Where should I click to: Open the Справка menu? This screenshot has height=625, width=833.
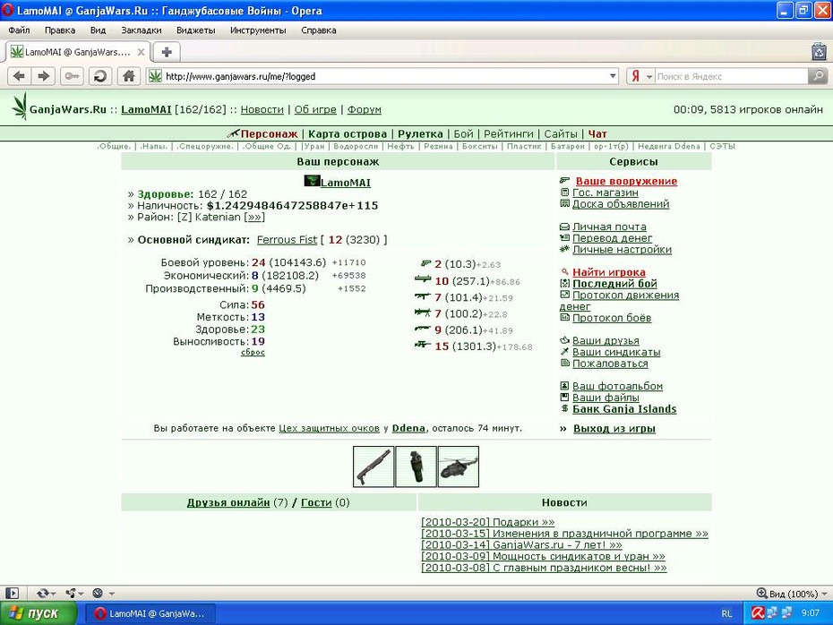click(x=319, y=30)
